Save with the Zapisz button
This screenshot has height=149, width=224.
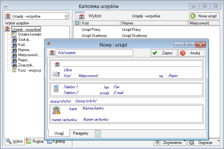coord(164,53)
